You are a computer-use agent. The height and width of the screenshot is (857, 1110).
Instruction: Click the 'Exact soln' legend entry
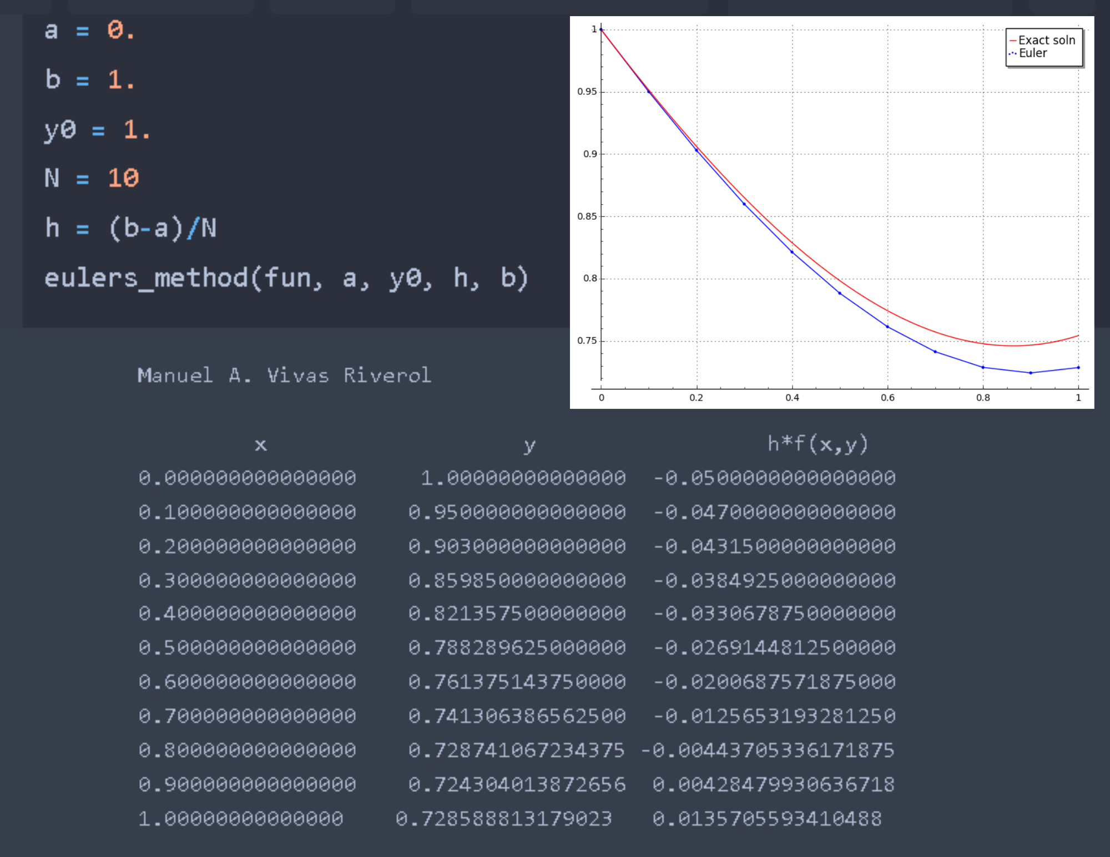[1046, 40]
